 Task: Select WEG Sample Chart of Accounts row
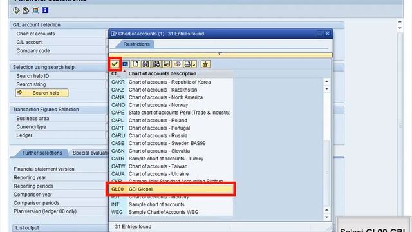[171, 212]
